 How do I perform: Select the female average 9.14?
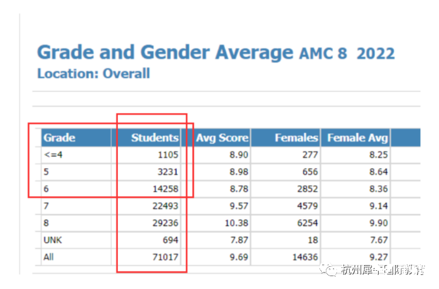[x=379, y=206]
